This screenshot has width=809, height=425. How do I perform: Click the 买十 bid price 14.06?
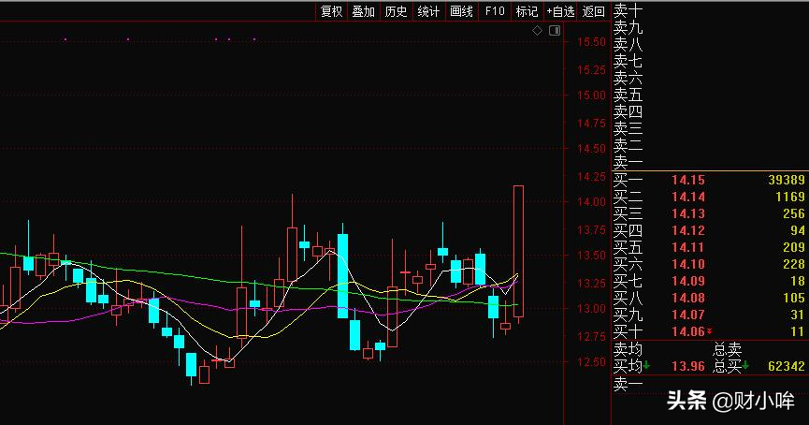pos(688,331)
